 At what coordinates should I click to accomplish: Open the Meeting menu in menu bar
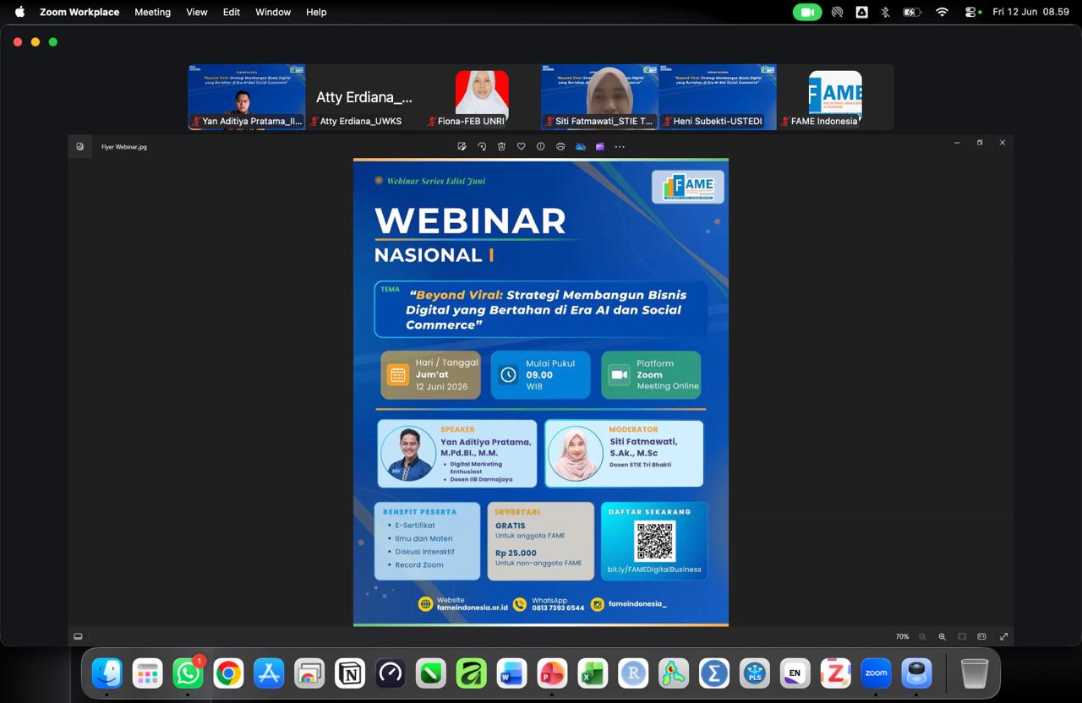coord(152,12)
